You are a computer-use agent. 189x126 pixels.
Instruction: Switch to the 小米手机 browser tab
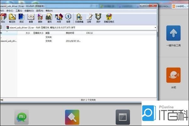[x=180, y=6]
